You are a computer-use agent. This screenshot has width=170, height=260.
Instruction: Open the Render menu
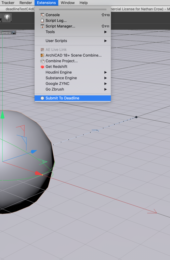pos(26,3)
